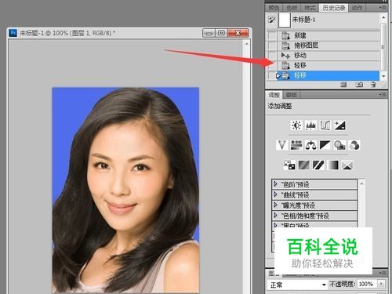
Task: Expand the "色阶" presets group
Action: coord(275,184)
